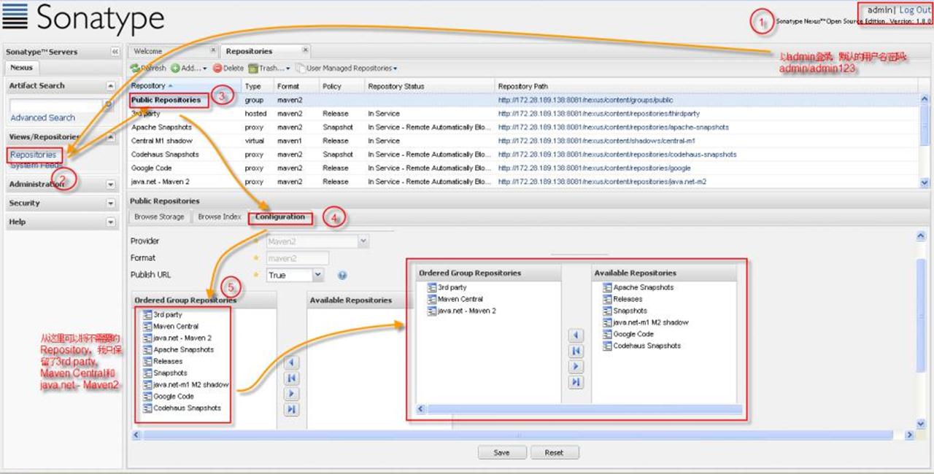Click configuration panel horizontal scrollbar left arrow
The width and height of the screenshot is (934, 474).
(x=136, y=435)
